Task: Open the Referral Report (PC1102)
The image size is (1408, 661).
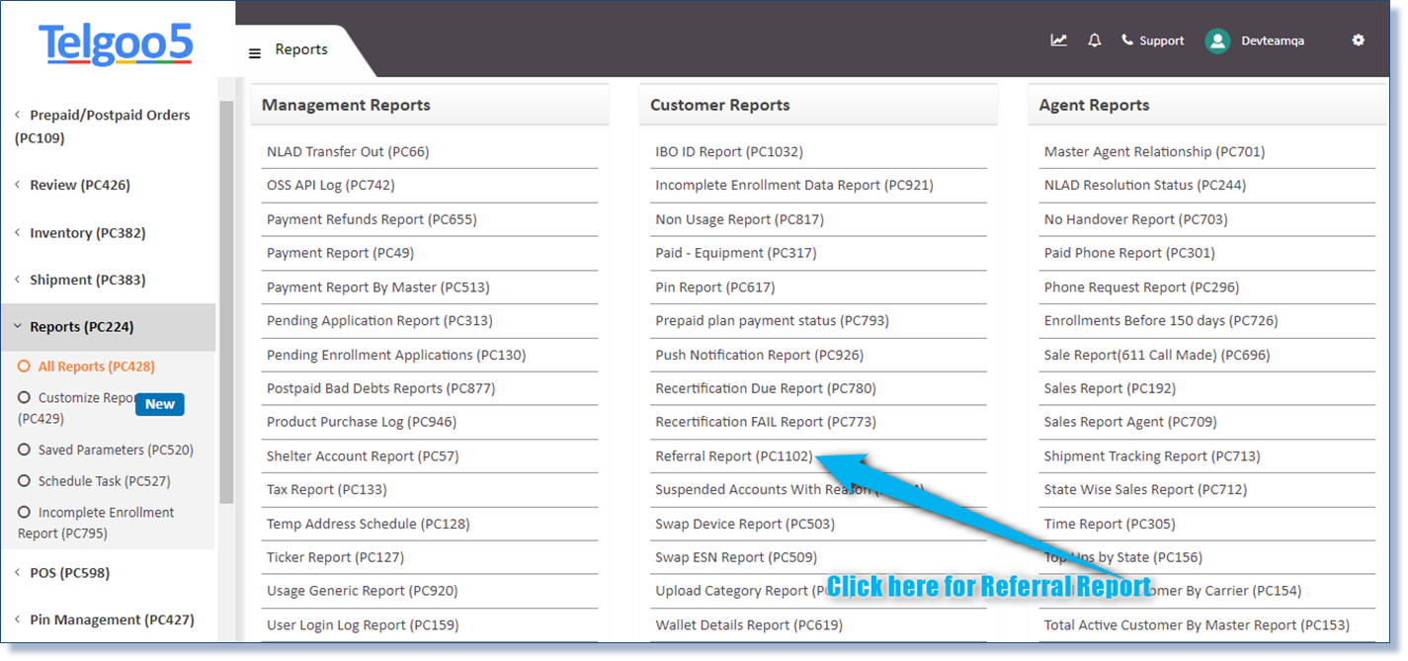Action: (x=733, y=455)
